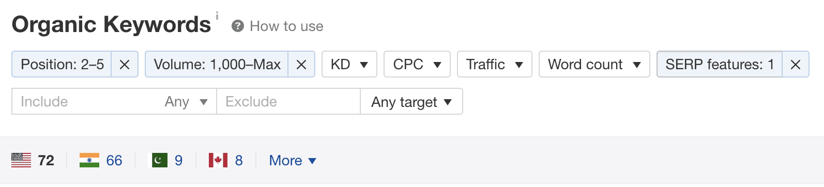This screenshot has height=187, width=824.
Task: Expand the Word count filter dropdown
Action: tap(594, 64)
